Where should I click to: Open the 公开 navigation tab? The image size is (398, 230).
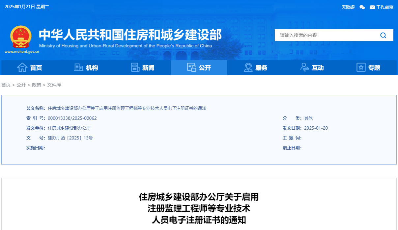(199, 67)
